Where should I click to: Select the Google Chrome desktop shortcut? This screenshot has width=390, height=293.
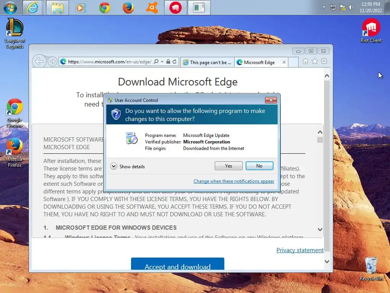15,113
